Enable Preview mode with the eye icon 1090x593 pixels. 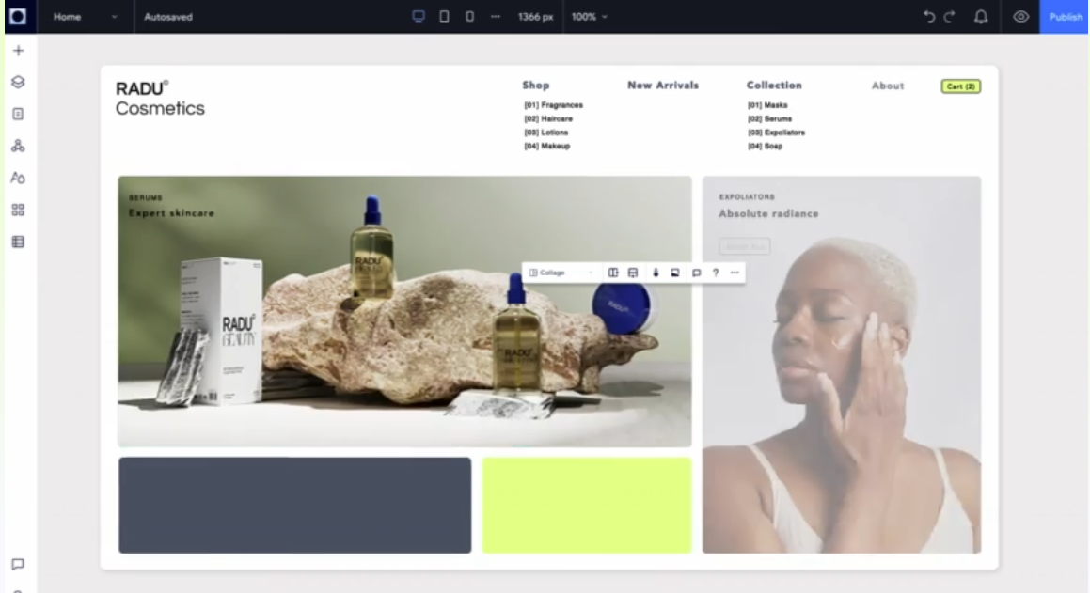pyautogui.click(x=1020, y=16)
